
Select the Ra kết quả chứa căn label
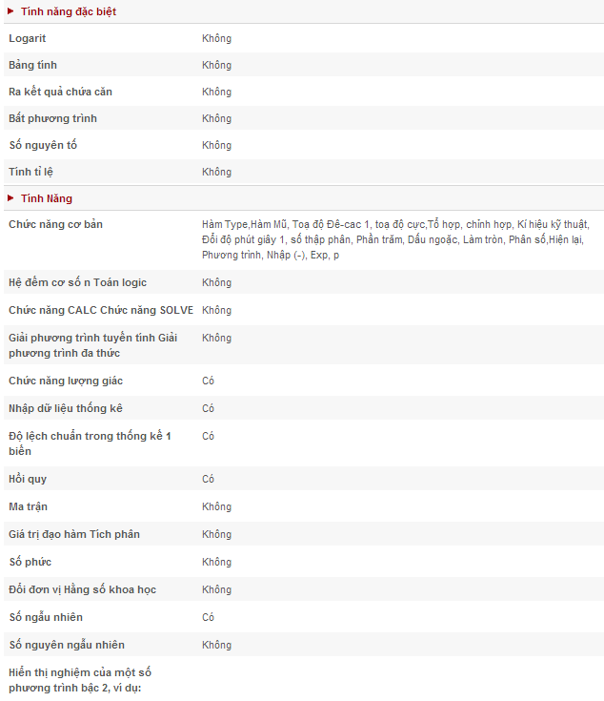click(61, 92)
